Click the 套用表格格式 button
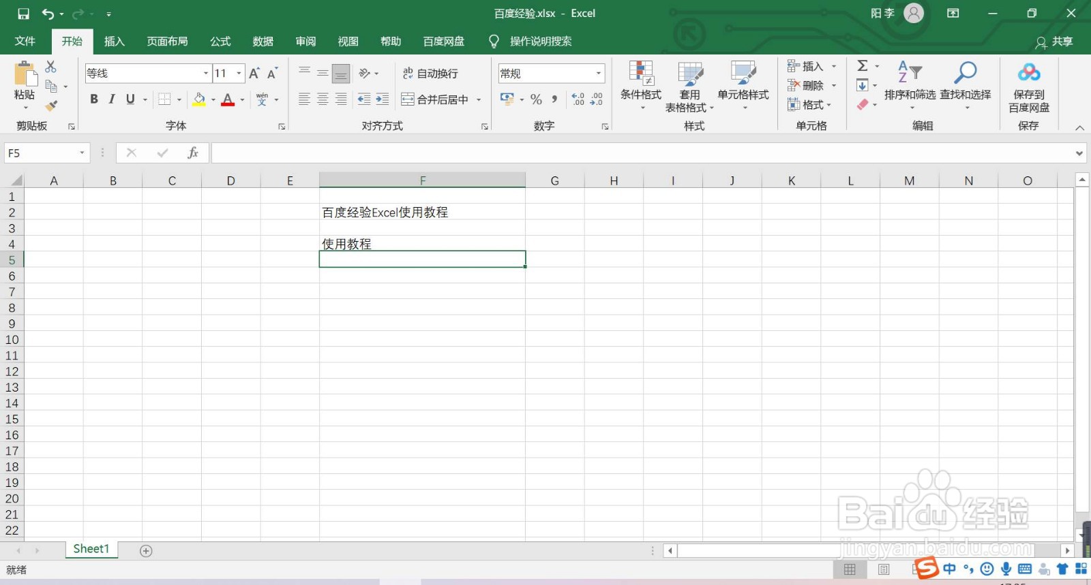Viewport: 1091px width, 585px height. 689,86
